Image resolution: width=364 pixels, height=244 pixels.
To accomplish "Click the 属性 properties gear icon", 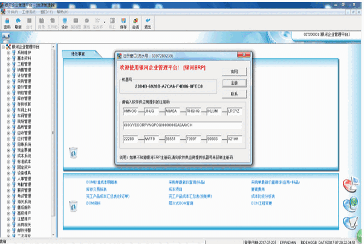I will [x=86, y=24].
